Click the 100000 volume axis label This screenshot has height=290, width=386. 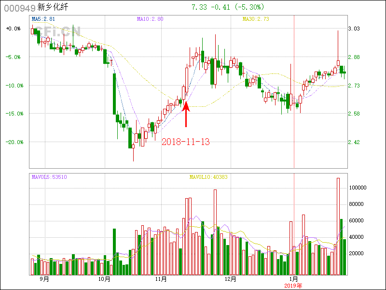pos(358,188)
